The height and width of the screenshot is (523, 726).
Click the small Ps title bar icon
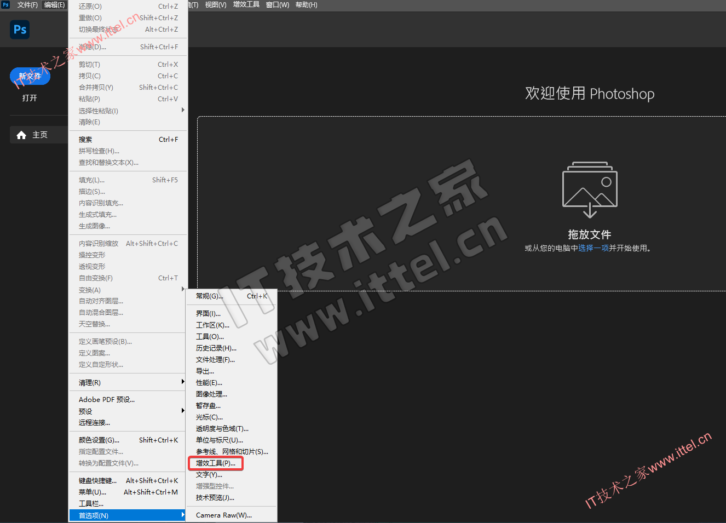pos(5,5)
